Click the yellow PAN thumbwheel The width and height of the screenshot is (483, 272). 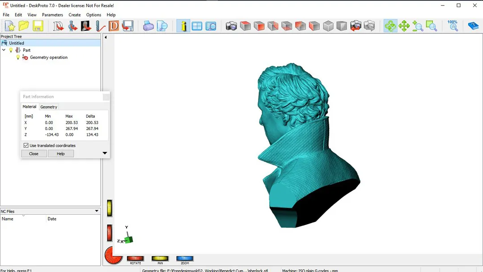coord(160,259)
